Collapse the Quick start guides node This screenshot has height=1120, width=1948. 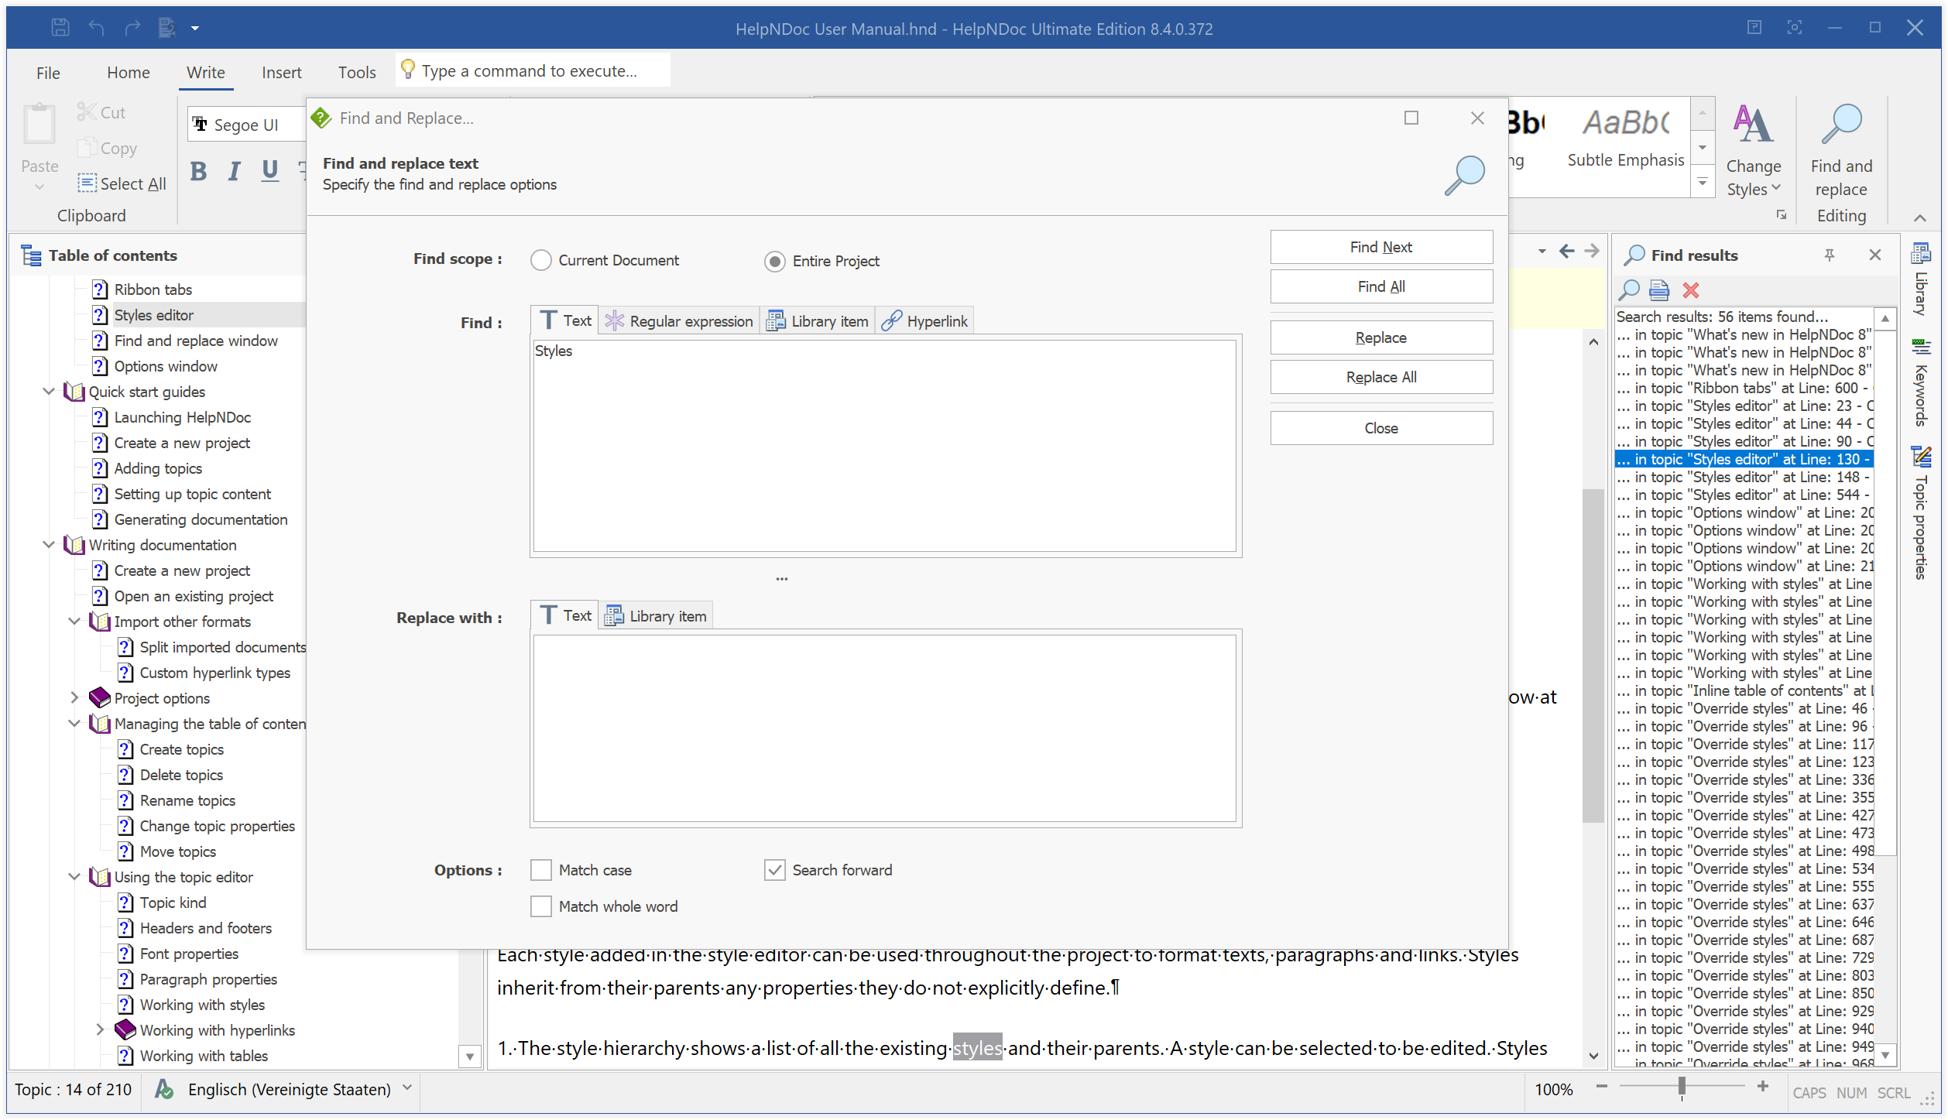49,392
